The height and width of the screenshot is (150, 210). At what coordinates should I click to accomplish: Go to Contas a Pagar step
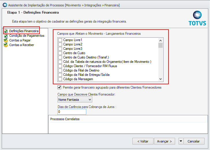tap(20, 40)
